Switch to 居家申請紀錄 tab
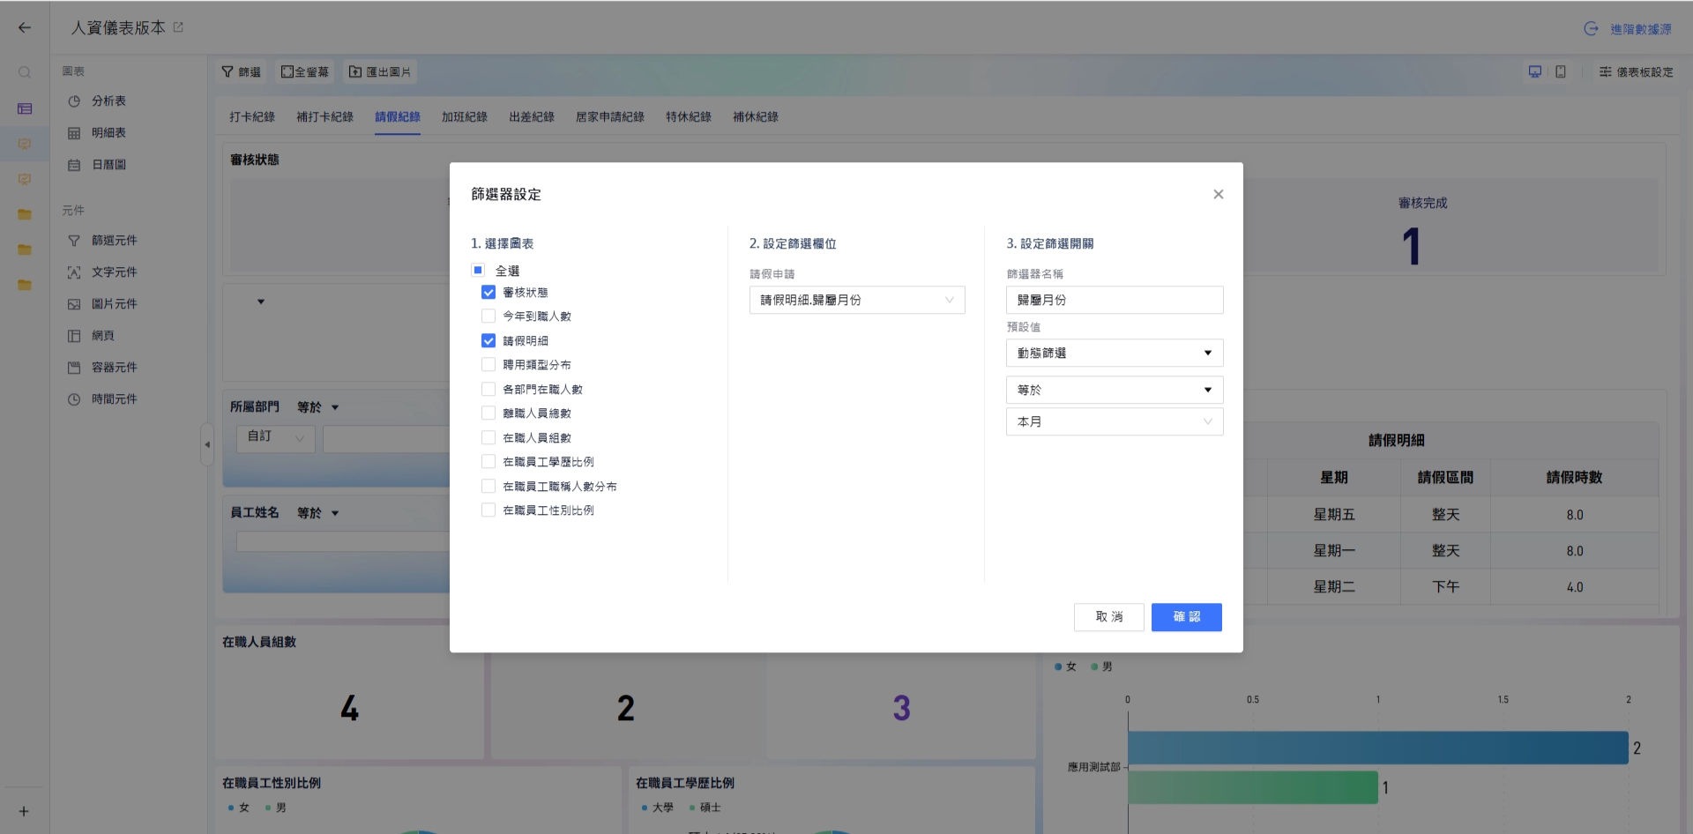 point(610,117)
